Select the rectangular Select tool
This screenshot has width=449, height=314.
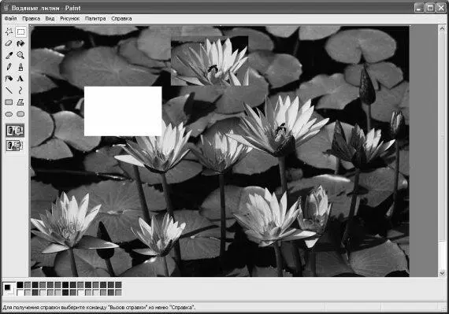20,31
